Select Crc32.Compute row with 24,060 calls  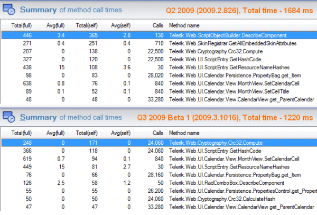[160, 143]
